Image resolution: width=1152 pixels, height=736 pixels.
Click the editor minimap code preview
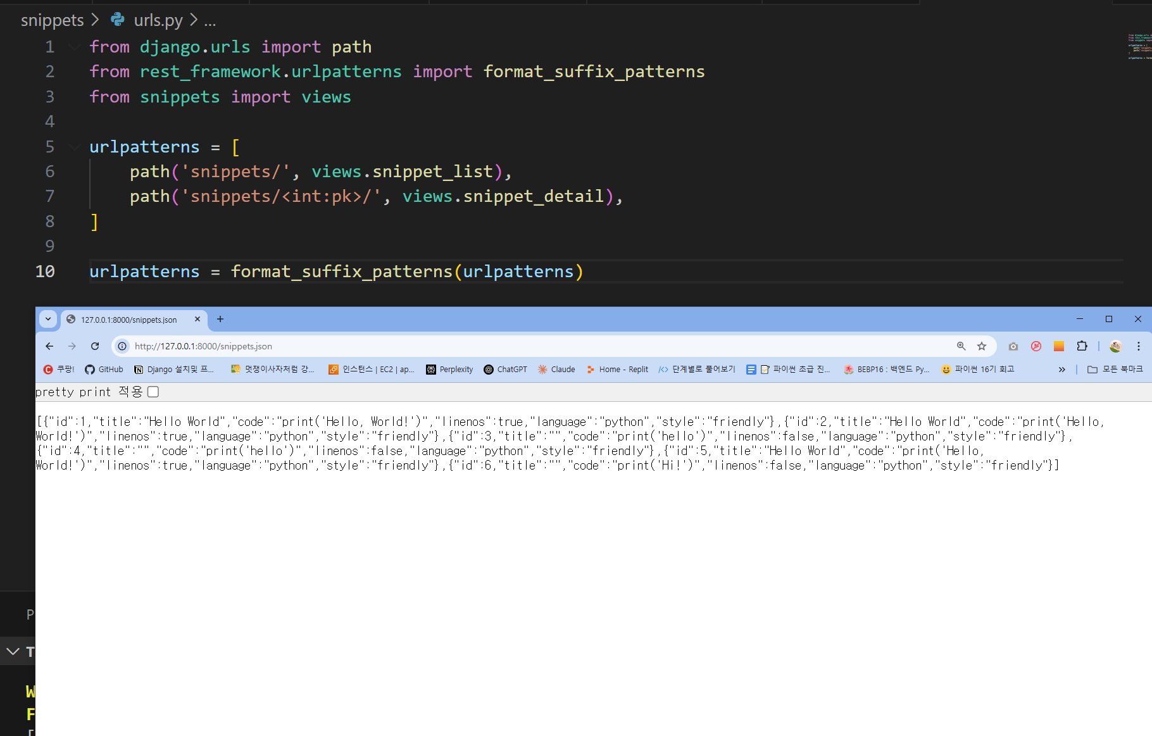[1139, 47]
